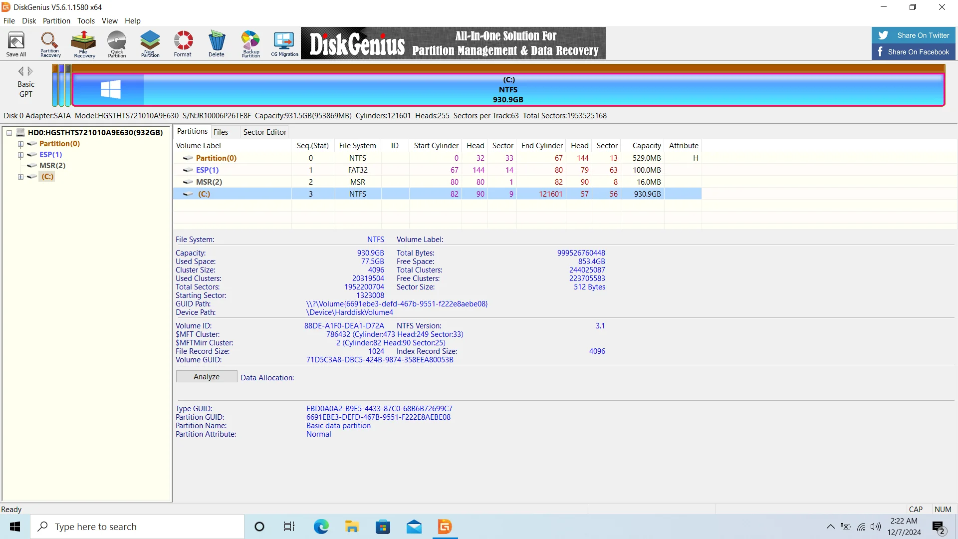Screen dimensions: 958x539
Task: Expand Partition(0) in the tree
Action: coord(20,144)
